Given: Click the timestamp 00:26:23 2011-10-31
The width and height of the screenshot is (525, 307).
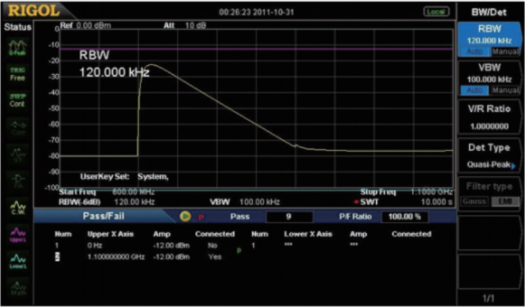Looking at the screenshot, I should coord(256,12).
